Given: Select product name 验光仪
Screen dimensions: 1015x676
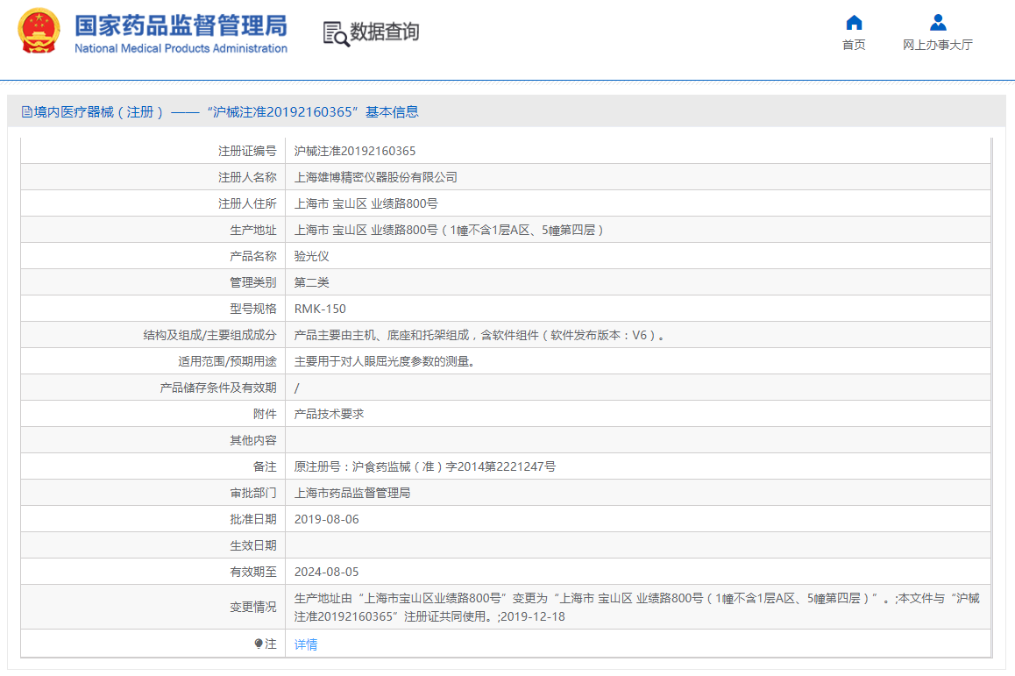Looking at the screenshot, I should [311, 256].
